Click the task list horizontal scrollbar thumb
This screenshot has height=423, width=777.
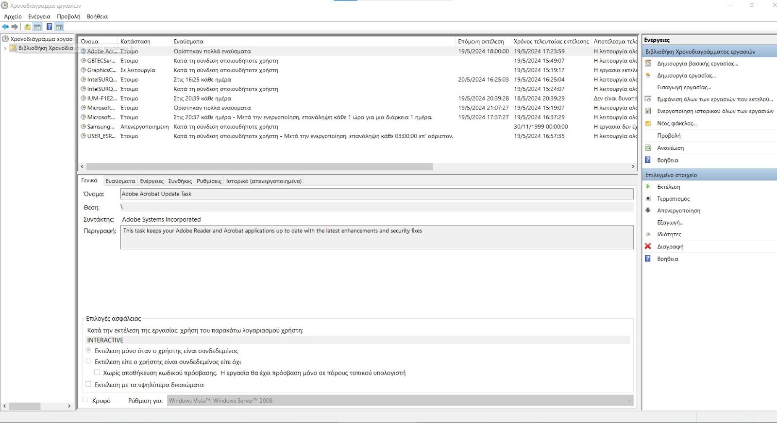click(x=259, y=166)
